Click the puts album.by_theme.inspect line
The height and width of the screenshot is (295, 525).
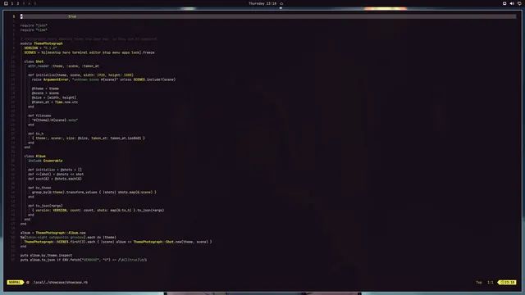(46, 255)
